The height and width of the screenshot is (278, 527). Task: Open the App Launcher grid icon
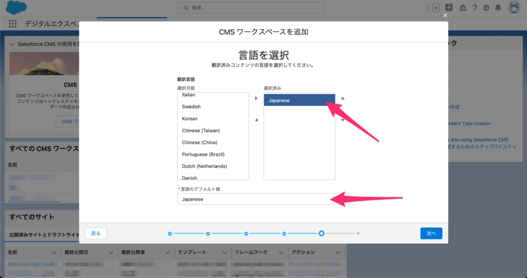[x=12, y=24]
